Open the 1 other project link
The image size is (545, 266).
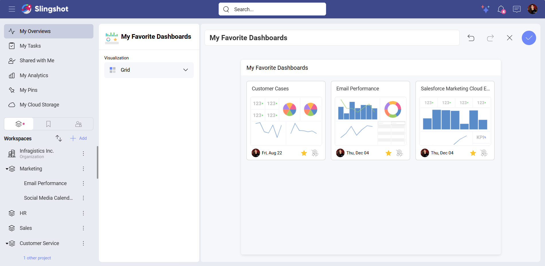(37, 258)
